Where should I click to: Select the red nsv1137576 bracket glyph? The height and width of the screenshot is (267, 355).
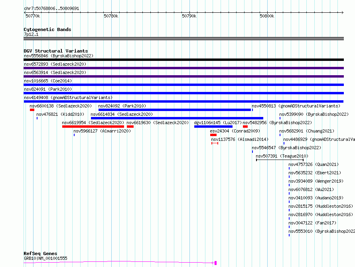(x=215, y=143)
